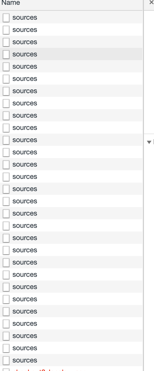154x371 pixels.
Task: Select the highlighted sources row
Action: coord(25,54)
